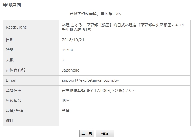Click the empty 備註 remarks cell
This screenshot has width=193, height=139.
coord(125,121)
